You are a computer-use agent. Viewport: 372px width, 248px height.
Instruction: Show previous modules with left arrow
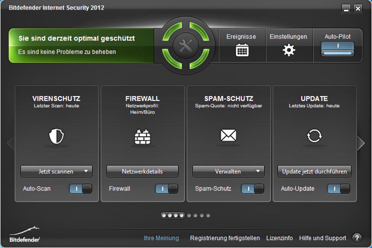[x=10, y=143]
